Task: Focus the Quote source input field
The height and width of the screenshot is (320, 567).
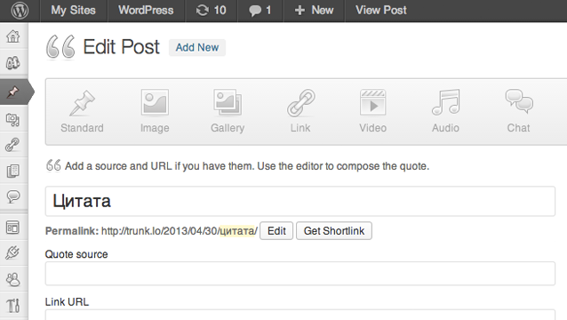Action: pos(300,274)
